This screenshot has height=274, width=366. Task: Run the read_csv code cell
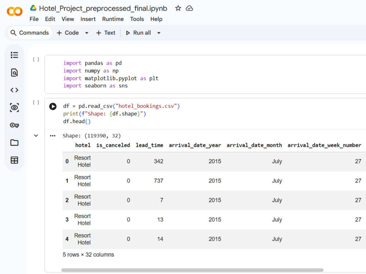53,106
